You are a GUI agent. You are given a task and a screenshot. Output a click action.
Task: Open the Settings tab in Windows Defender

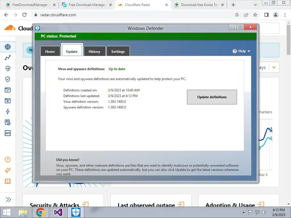[x=118, y=51]
